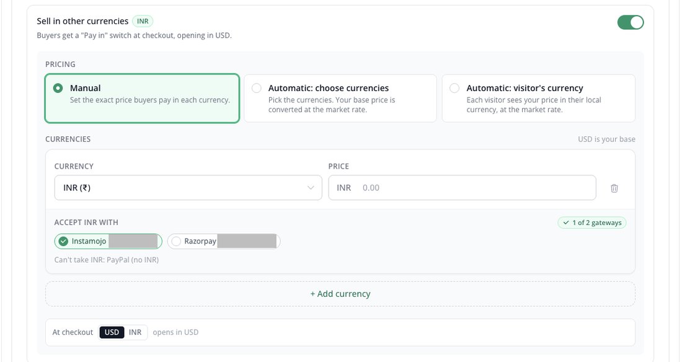The height and width of the screenshot is (362, 682).
Task: Click the "USD is your base" note
Action: [x=606, y=139]
